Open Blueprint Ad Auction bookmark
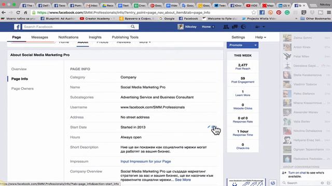 [58, 19]
